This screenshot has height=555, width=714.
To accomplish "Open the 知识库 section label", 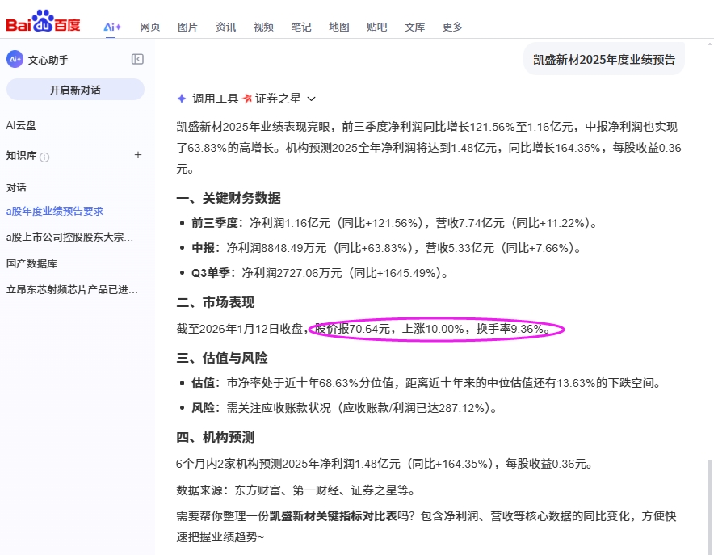I will coord(21,156).
